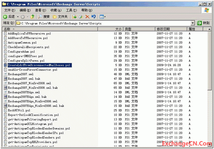The image size is (214, 149).
Task: Click the Back (后退) navigation button
Action: click(9, 17)
